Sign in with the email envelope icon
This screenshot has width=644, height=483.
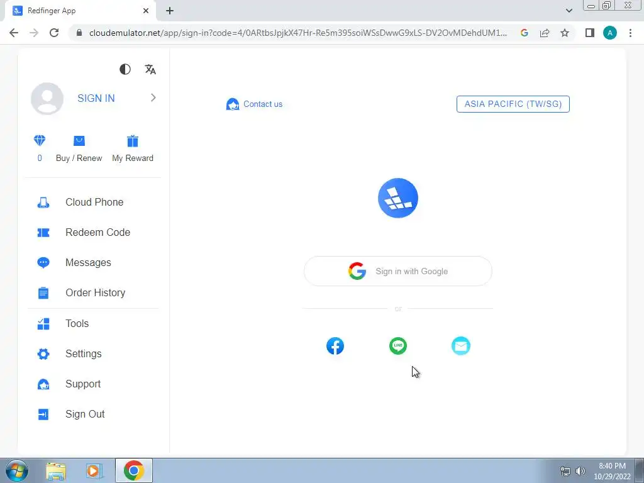click(x=461, y=346)
